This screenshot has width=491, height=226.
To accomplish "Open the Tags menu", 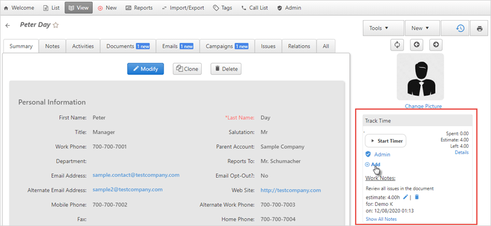I will [222, 8].
